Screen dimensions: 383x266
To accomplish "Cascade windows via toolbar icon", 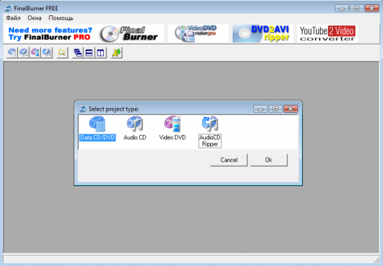I will coord(78,53).
